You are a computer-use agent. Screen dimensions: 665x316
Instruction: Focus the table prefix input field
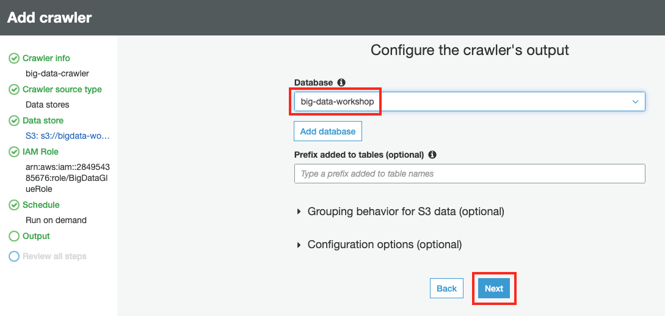[x=469, y=174]
